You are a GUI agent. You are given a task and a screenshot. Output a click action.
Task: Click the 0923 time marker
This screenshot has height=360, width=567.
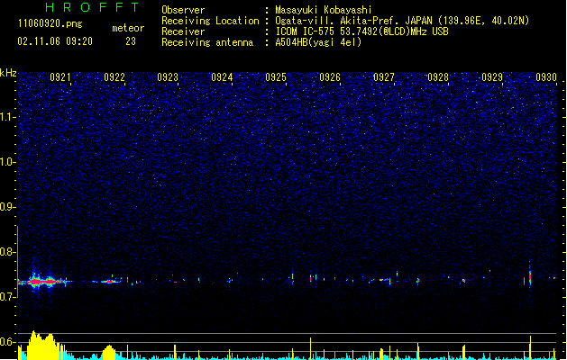pyautogui.click(x=168, y=77)
